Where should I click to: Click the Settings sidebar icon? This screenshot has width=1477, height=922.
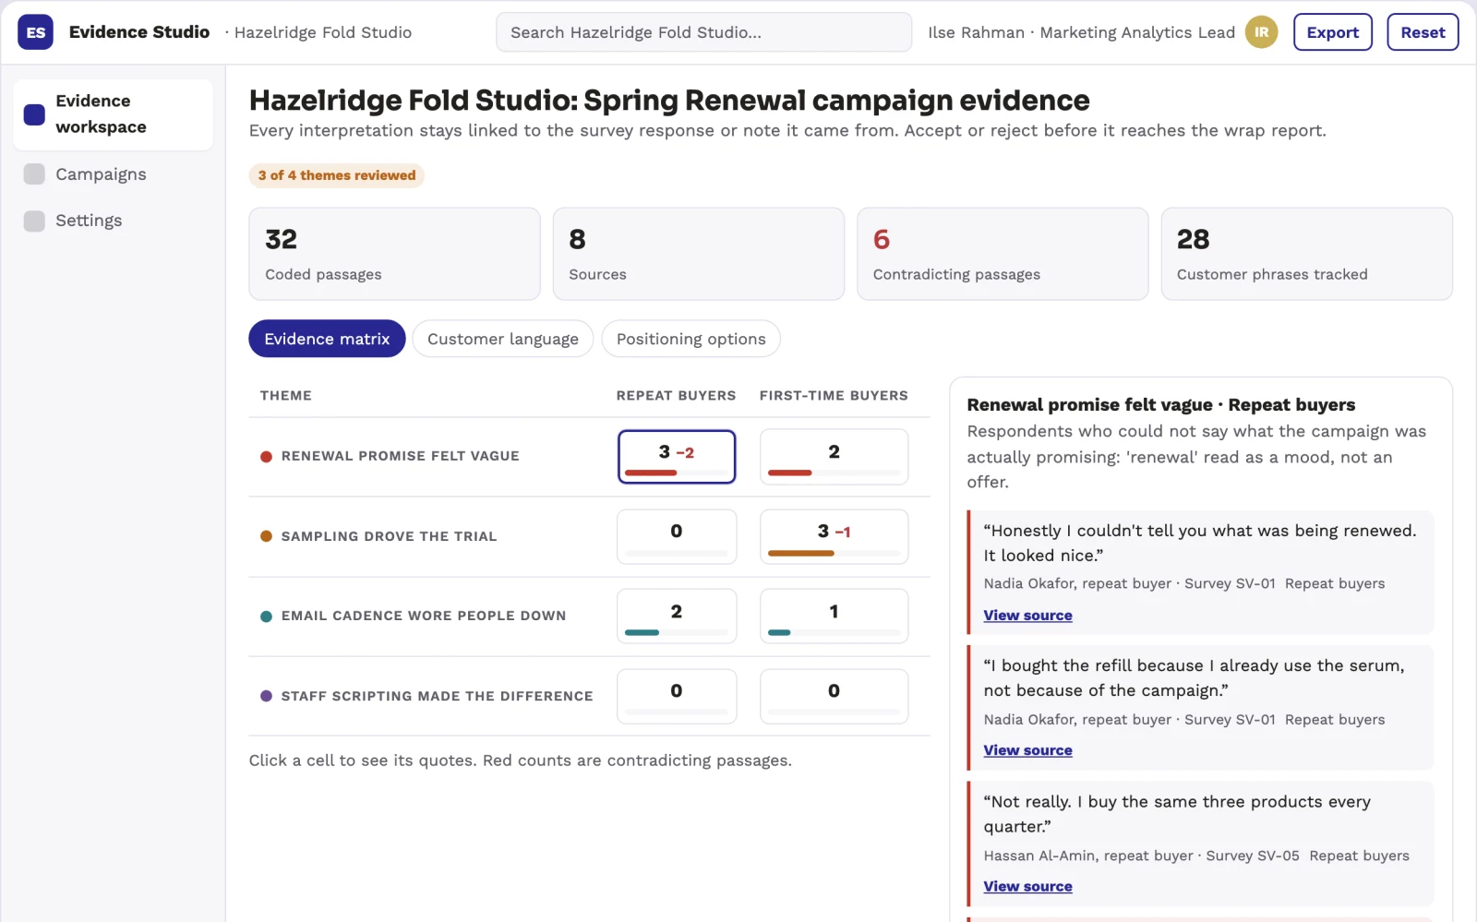34,221
